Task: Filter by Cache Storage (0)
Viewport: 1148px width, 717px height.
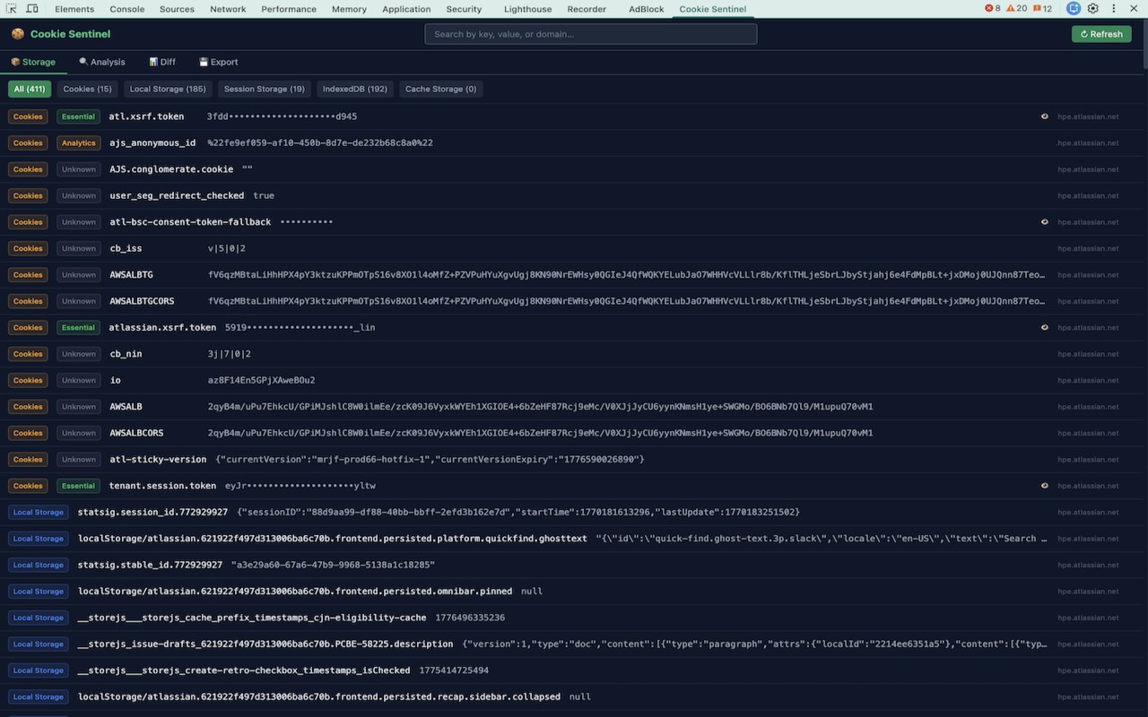Action: coord(440,89)
